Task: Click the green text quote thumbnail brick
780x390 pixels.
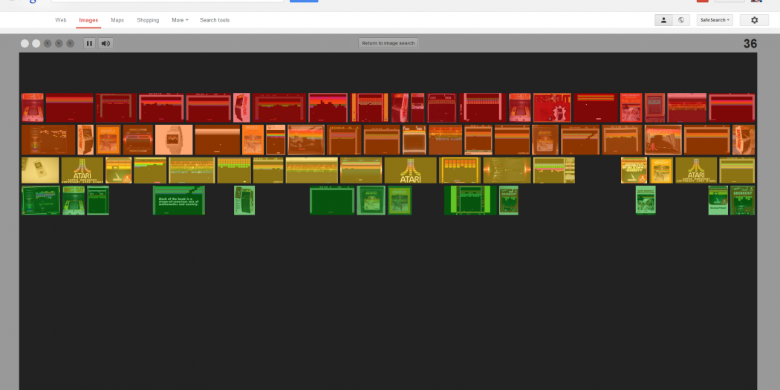Action: [x=178, y=201]
